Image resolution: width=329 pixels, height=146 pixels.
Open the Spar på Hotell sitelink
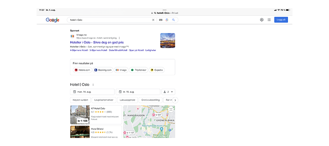[136, 50]
